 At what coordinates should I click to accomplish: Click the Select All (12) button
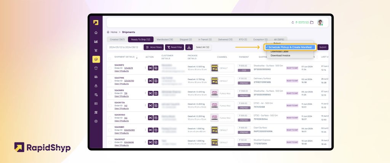(x=203, y=47)
